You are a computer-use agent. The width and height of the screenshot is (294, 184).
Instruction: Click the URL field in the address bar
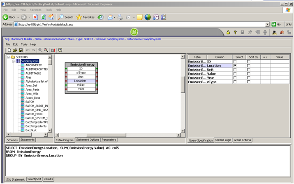click(140, 24)
